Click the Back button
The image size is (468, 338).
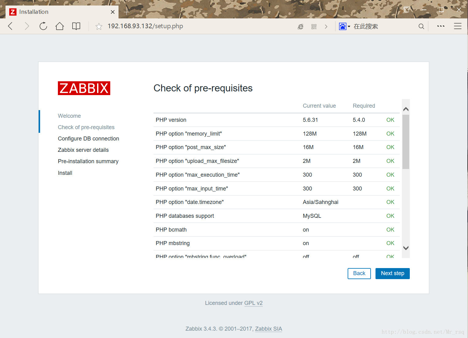point(359,273)
